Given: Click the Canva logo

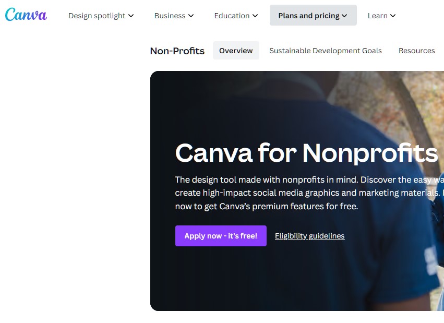Looking at the screenshot, I should tap(26, 15).
